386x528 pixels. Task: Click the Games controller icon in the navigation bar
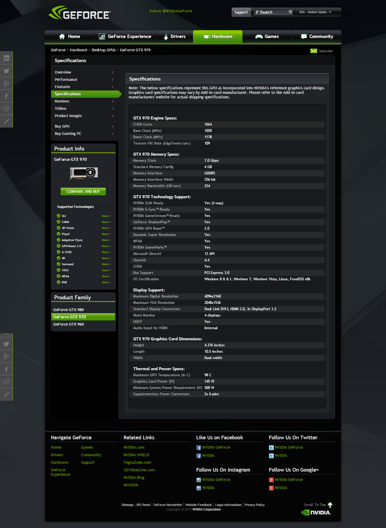pyautogui.click(x=259, y=37)
